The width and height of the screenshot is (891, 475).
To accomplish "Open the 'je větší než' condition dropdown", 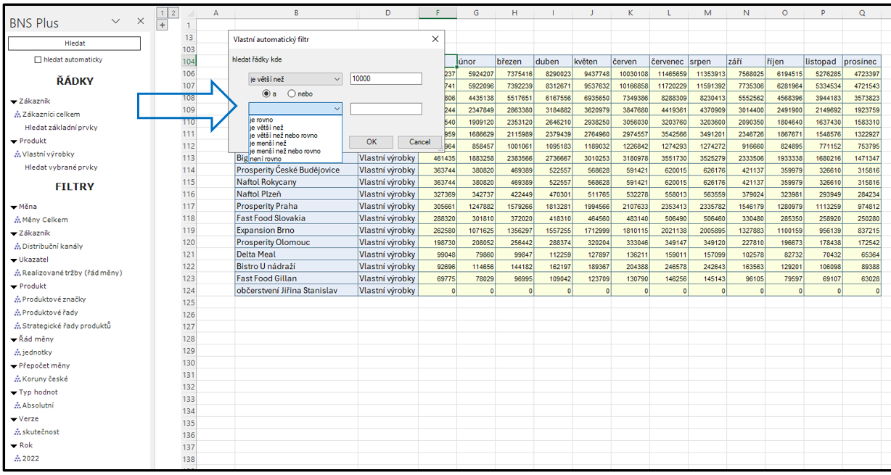I will [x=295, y=79].
